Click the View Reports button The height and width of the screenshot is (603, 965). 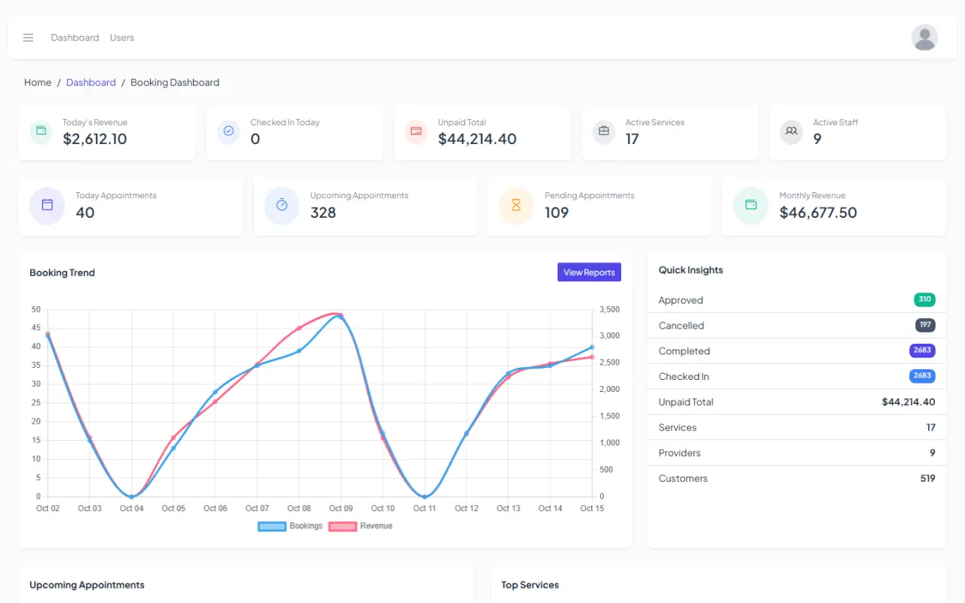click(589, 273)
